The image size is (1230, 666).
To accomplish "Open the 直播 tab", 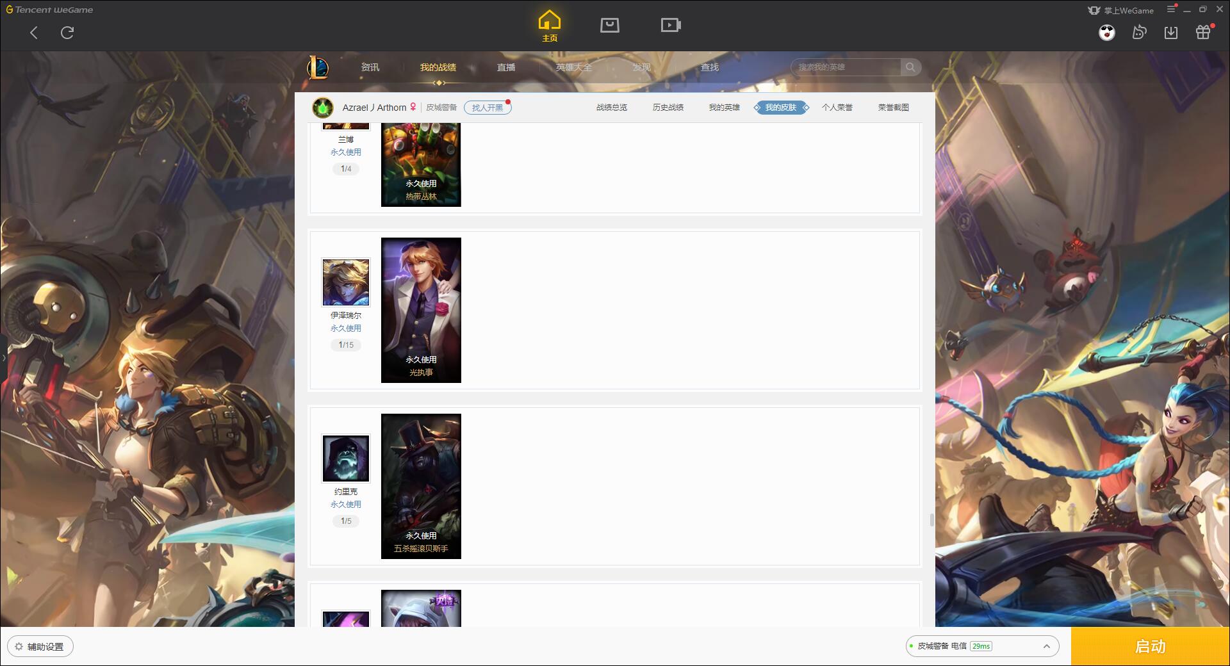I will [506, 67].
